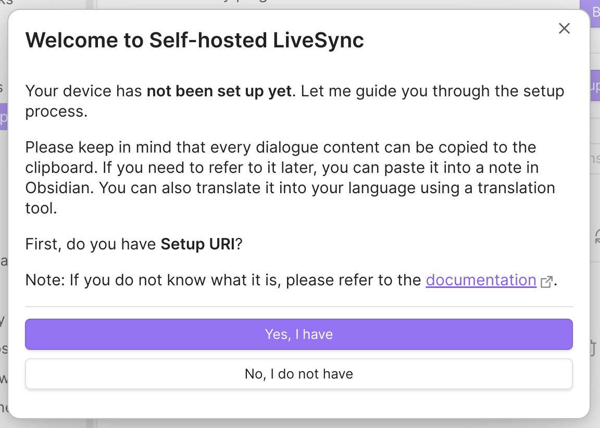Image resolution: width=600 pixels, height=428 pixels.
Task: Click the purple button at top-right edge
Action: 591,12
